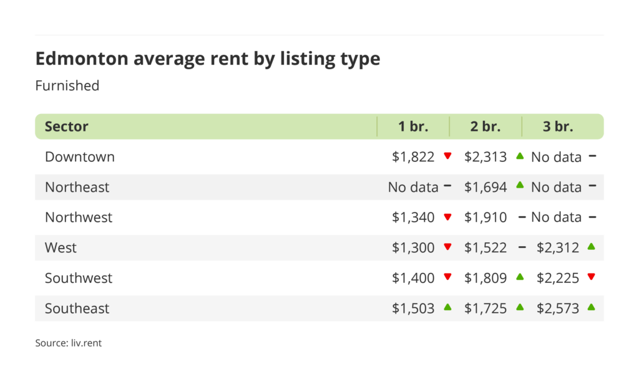Click the 3 br. column header
639x367 pixels.
coord(558,126)
